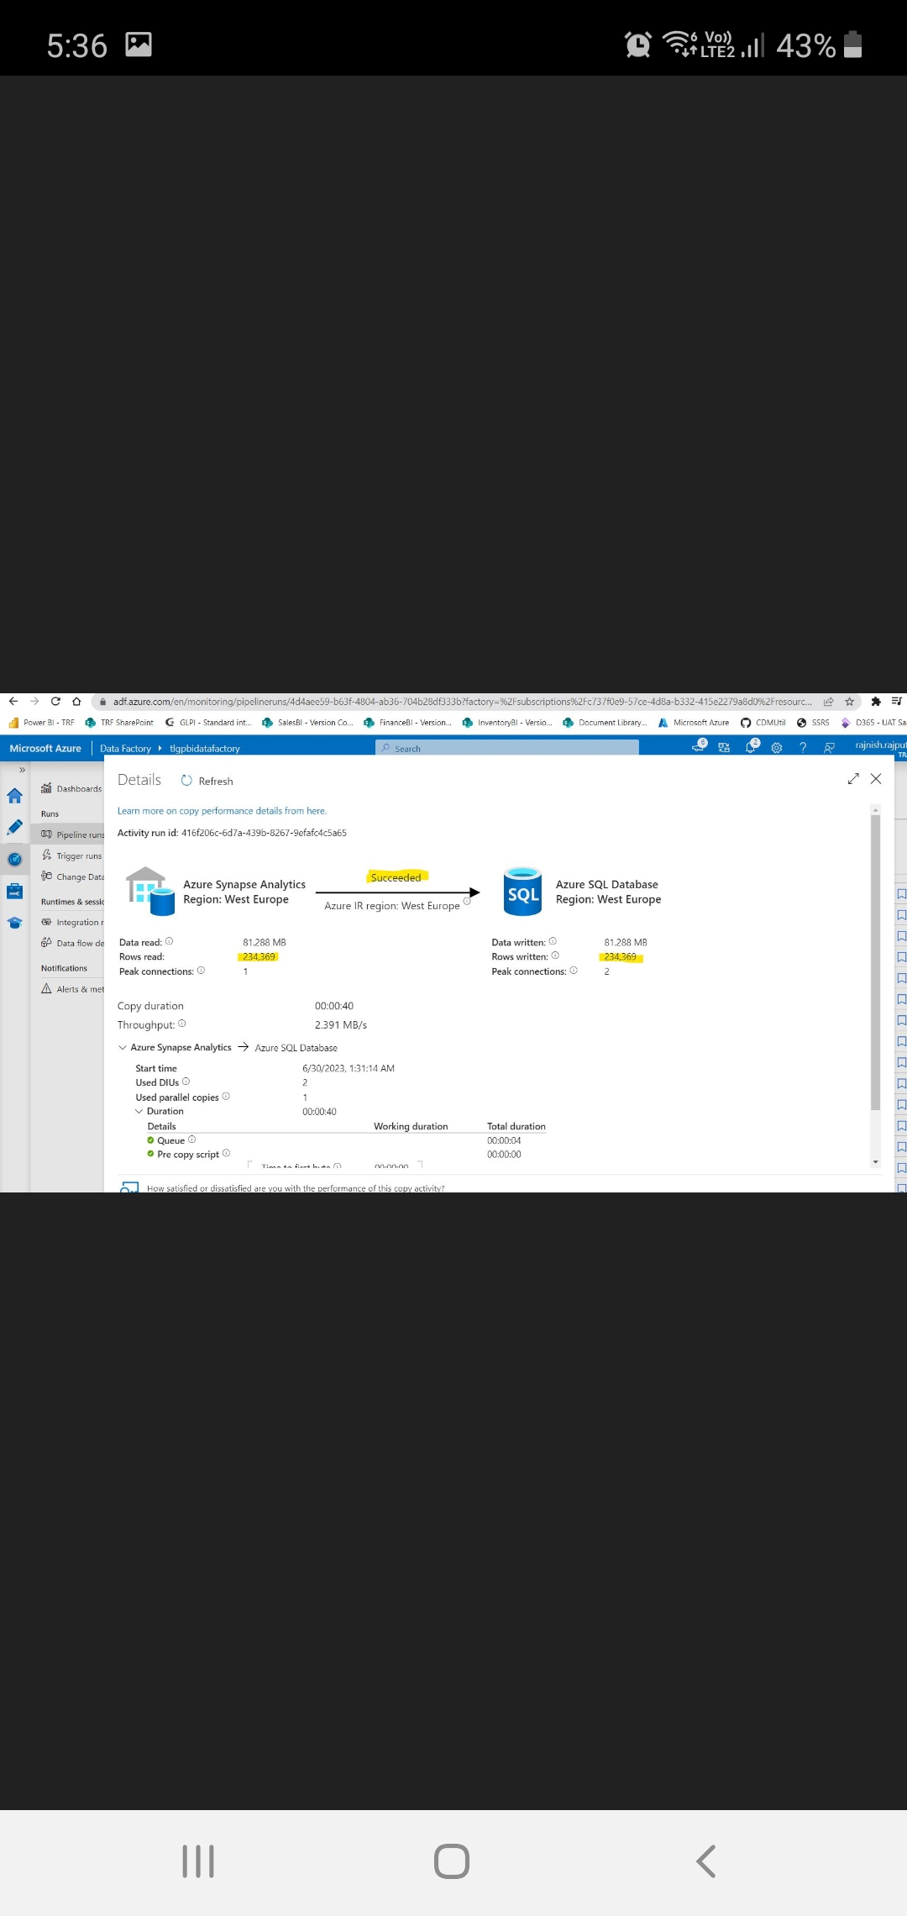Viewport: 907px width, 1916px height.
Task: Select Alerts & metrics menu item
Action: tap(72, 989)
